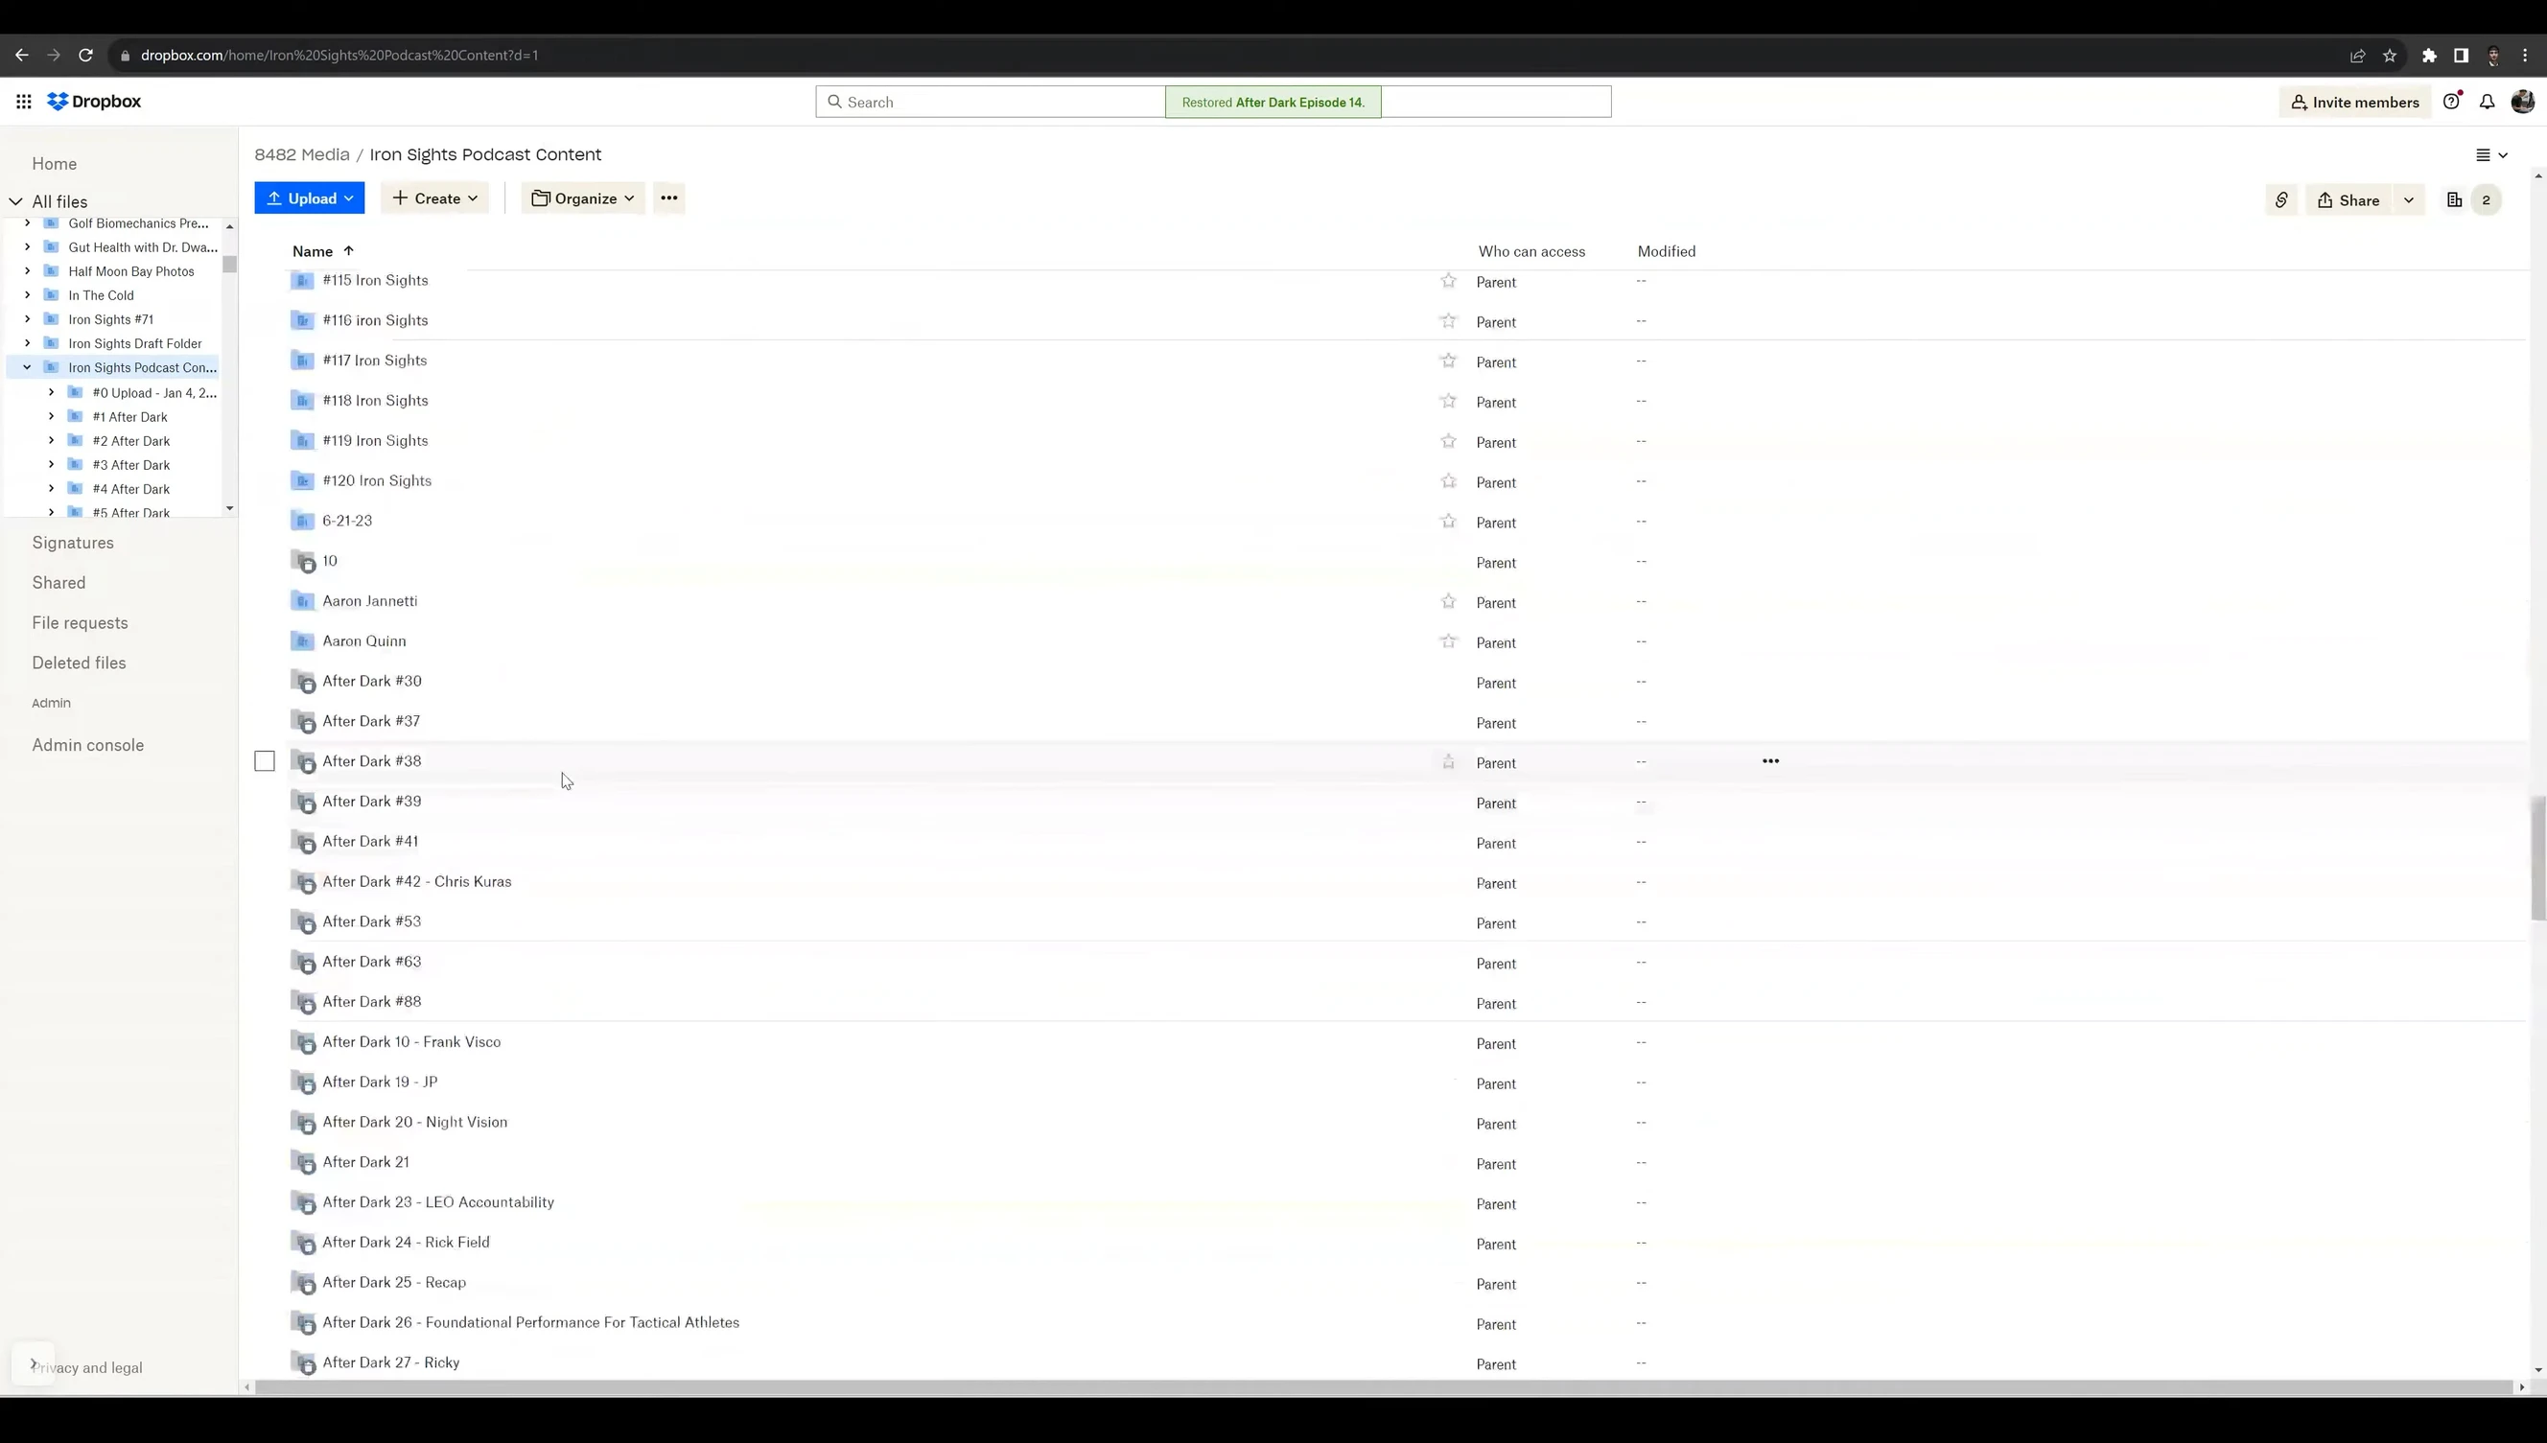Open Deleted files in the sidebar

point(79,663)
